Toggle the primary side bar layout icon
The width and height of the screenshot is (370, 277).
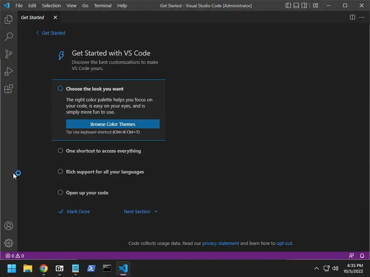tap(288, 5)
